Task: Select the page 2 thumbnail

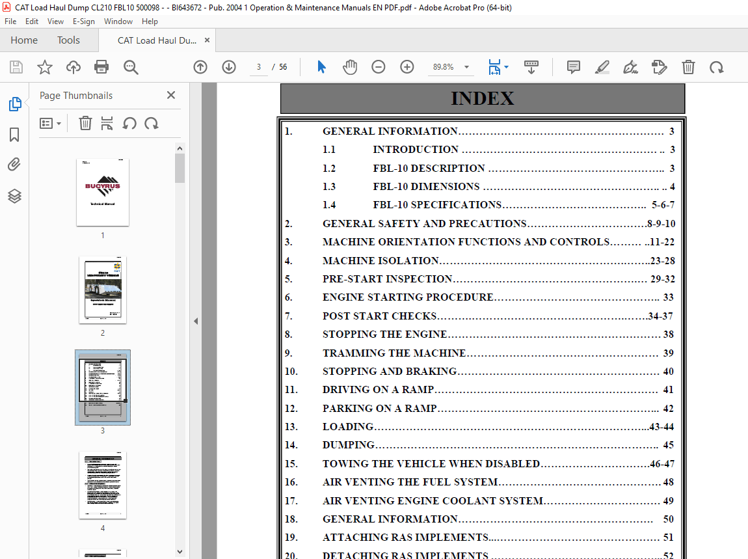Action: click(x=102, y=290)
